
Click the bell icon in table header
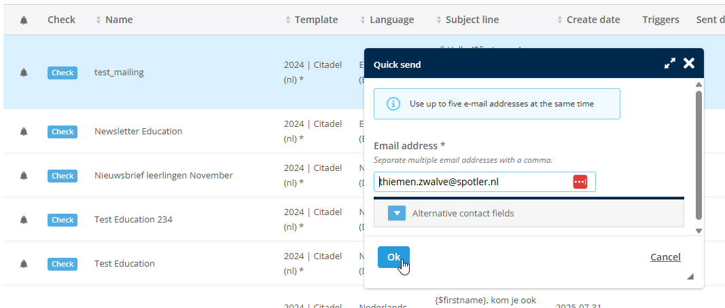coord(24,20)
